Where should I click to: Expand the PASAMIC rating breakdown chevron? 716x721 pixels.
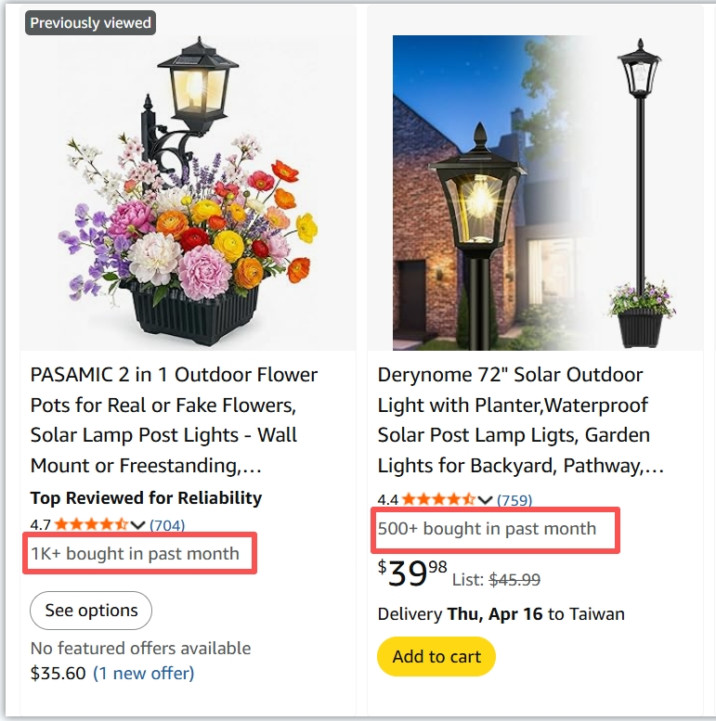(138, 525)
